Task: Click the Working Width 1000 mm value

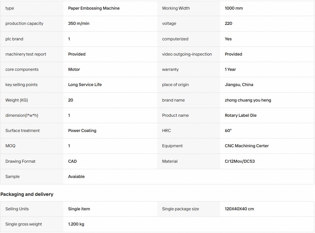Action: 234,8
